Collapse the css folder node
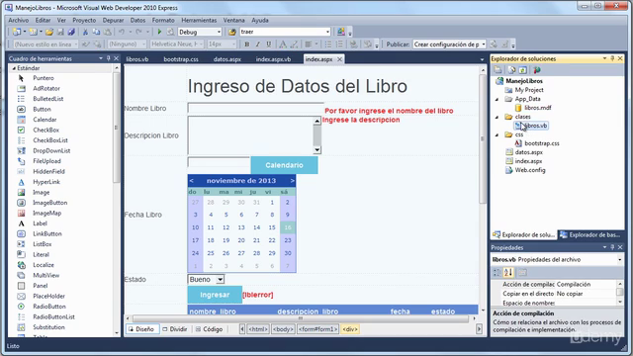 [497, 134]
